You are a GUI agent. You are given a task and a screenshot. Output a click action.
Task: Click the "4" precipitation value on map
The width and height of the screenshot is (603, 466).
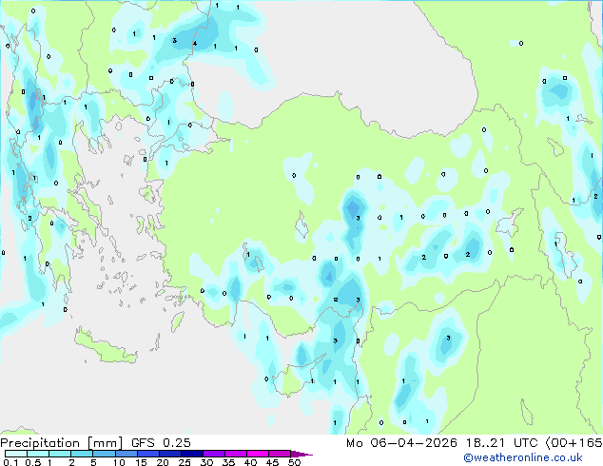(195, 44)
